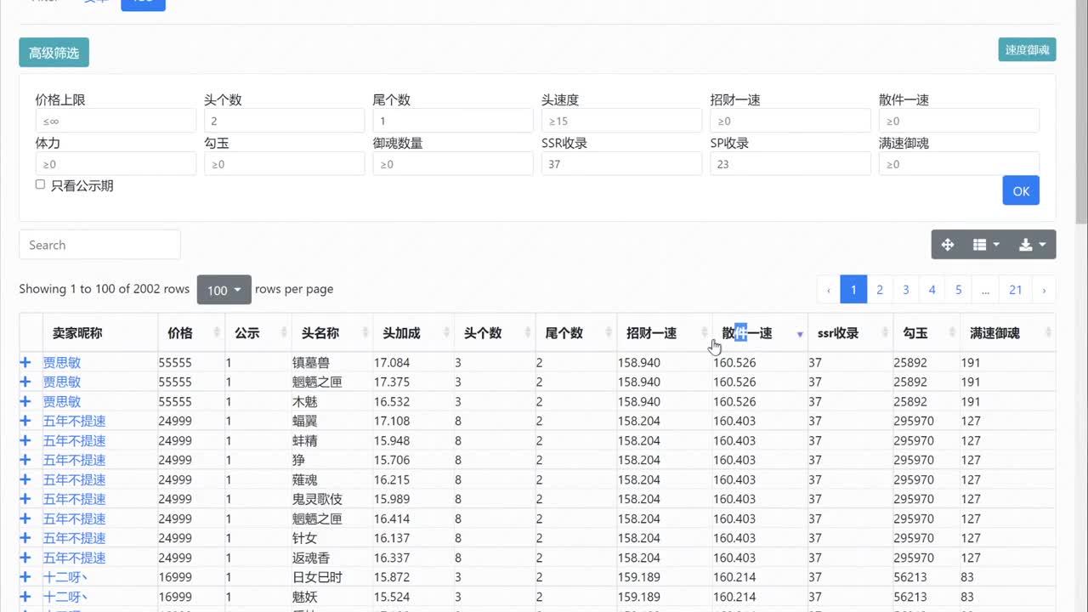
Task: Open seller 五年不提速 link in 蝠翼 row
Action: click(x=75, y=422)
